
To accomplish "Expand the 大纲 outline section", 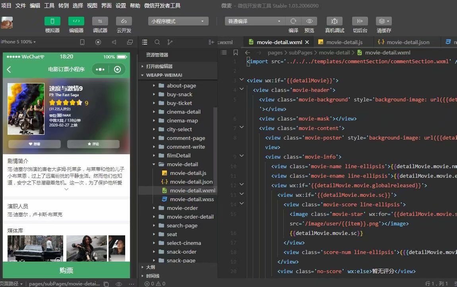I will tap(178, 267).
